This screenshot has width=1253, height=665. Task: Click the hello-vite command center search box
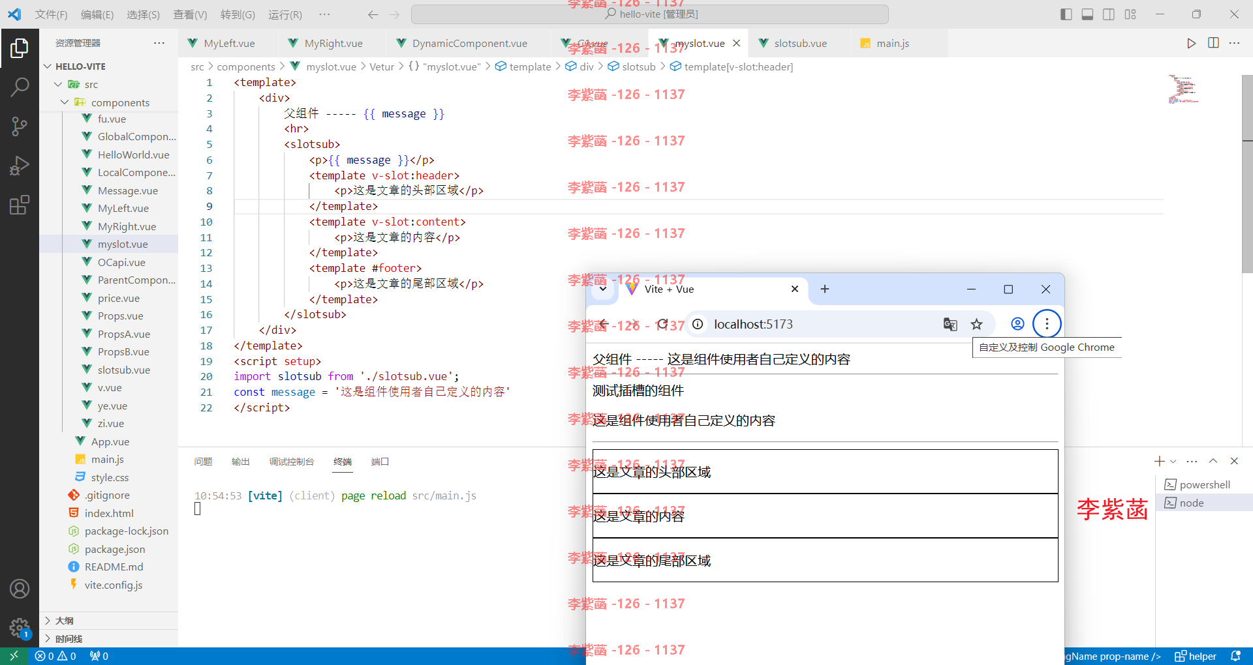(x=650, y=14)
